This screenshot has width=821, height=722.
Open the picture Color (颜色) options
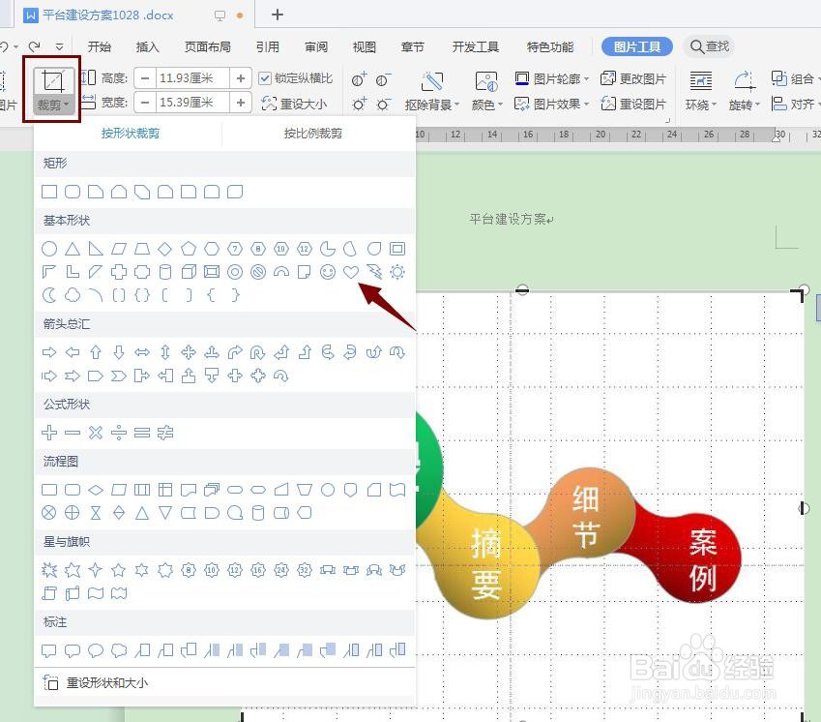click(x=487, y=104)
